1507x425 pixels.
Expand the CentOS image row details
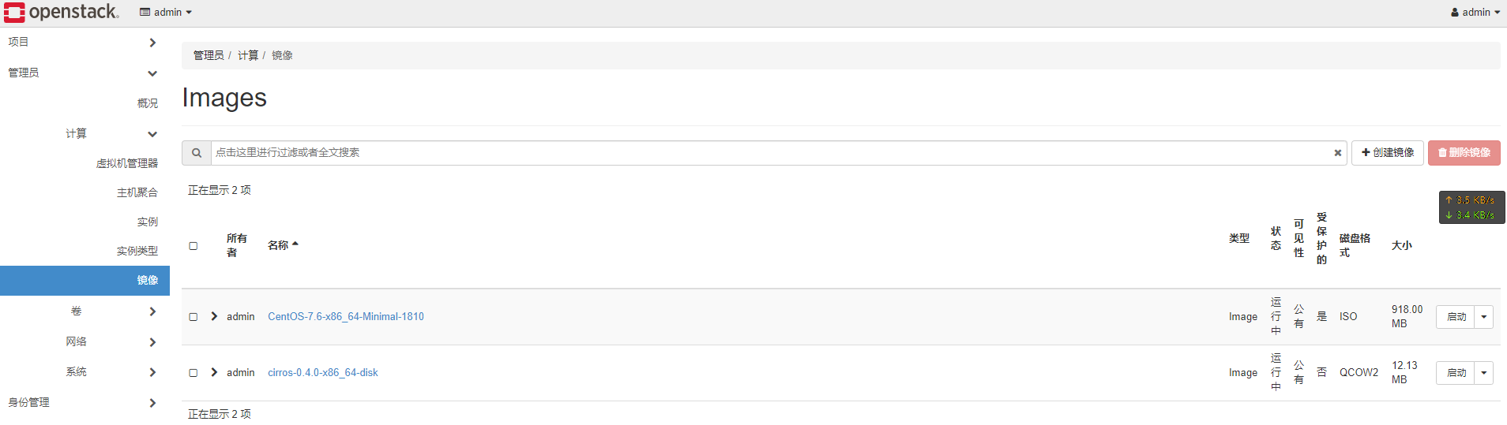(x=214, y=316)
